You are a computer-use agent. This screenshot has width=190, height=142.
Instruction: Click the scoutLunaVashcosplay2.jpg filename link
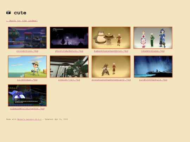[x=111, y=80]
